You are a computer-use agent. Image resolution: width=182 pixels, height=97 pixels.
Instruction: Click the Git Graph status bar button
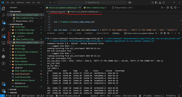coord(50,96)
